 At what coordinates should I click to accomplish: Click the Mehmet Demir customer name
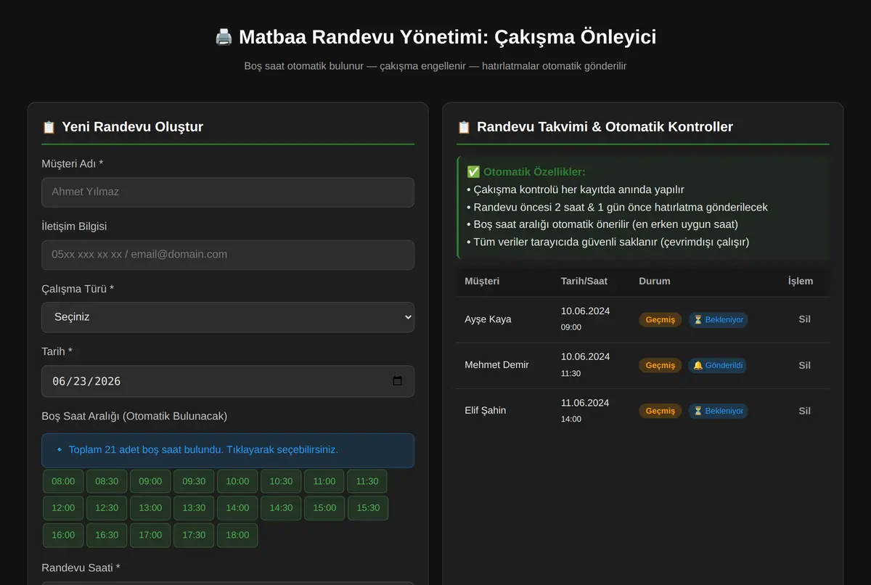[x=496, y=365]
